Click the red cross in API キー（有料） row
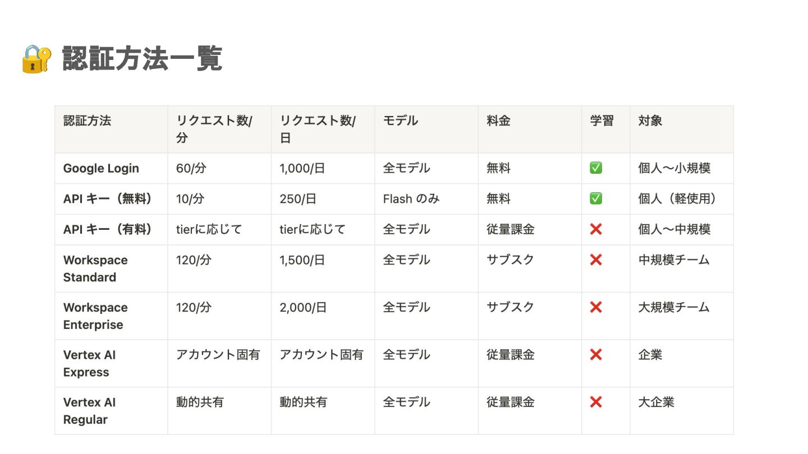The width and height of the screenshot is (808, 454). [x=596, y=229]
